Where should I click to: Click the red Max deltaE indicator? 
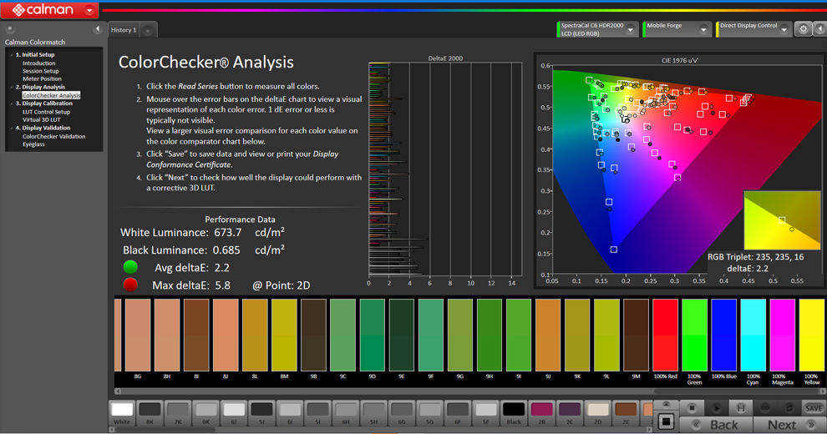(130, 285)
